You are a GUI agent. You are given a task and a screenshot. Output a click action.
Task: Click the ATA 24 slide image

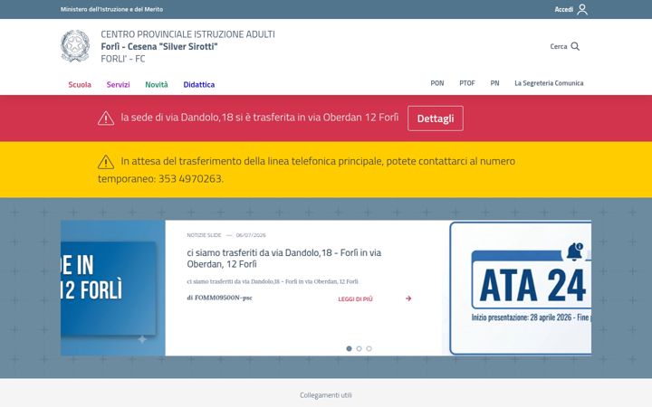point(521,288)
